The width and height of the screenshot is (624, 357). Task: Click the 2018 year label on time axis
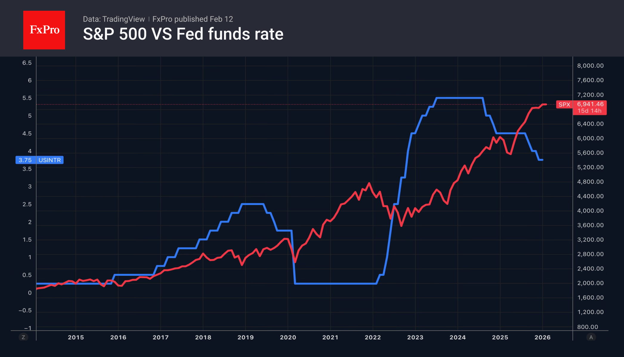203,337
